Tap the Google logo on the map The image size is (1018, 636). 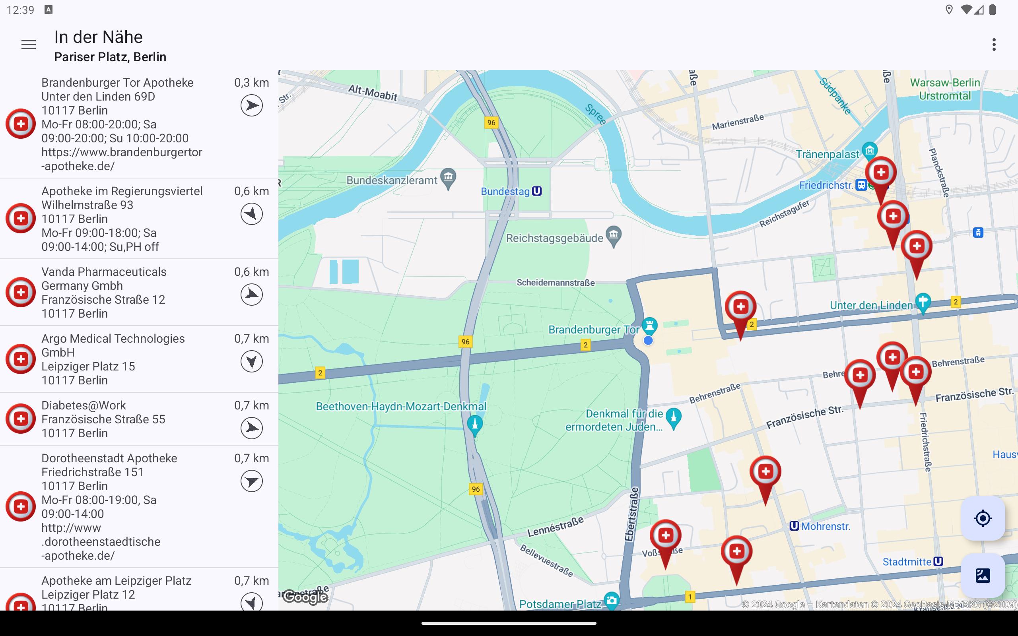[x=305, y=597]
